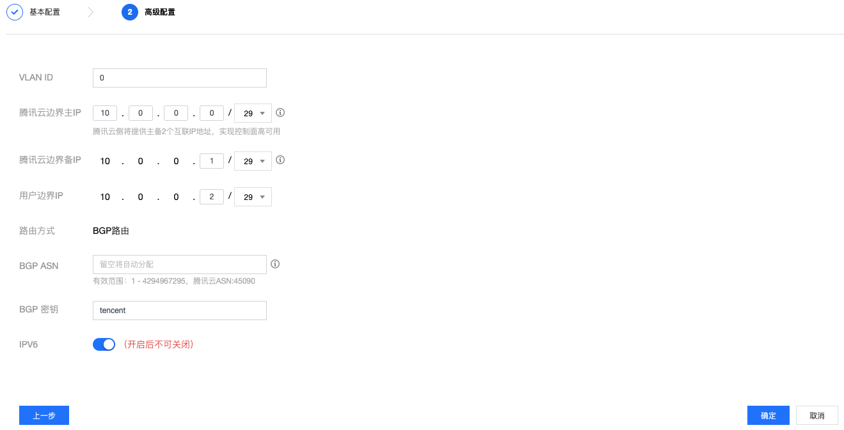844x430 pixels.
Task: Toggle the IPV6 switch
Action: click(104, 344)
